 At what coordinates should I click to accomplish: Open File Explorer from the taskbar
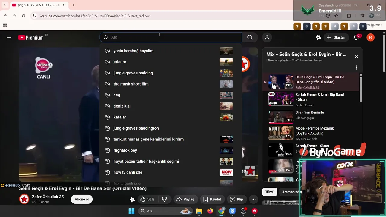click(199, 211)
